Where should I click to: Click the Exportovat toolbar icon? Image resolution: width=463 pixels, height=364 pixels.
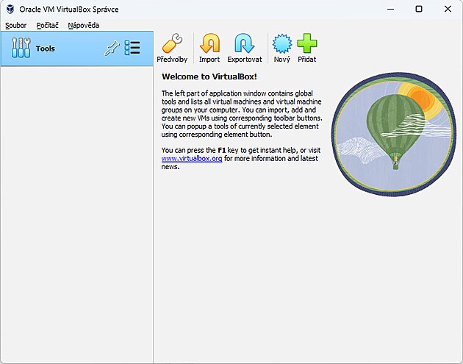pos(244,49)
